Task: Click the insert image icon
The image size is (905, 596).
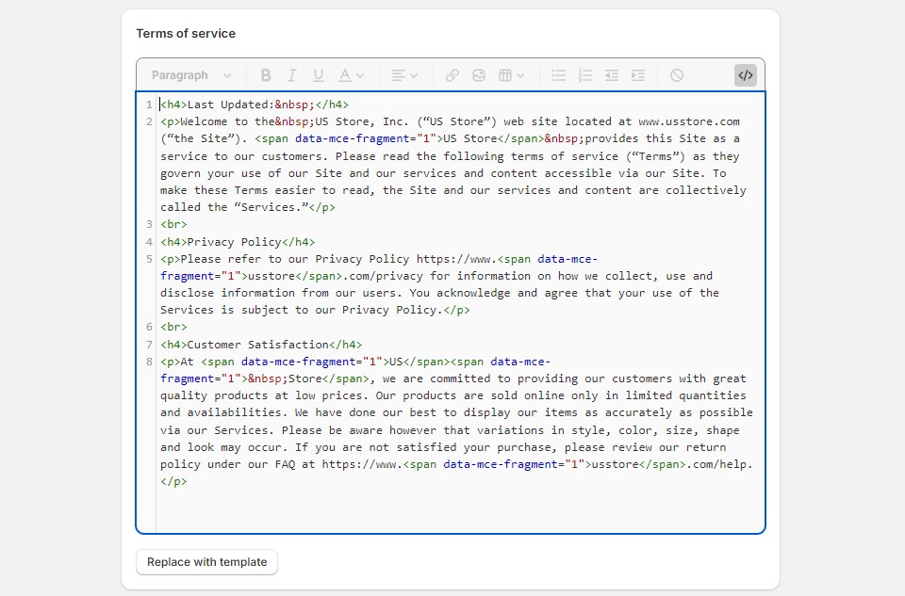Action: coord(479,75)
